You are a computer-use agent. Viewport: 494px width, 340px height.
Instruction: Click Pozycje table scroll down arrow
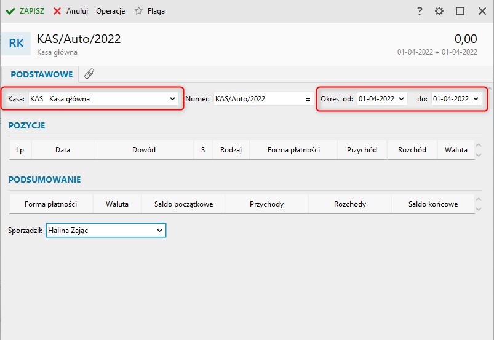pos(479,155)
